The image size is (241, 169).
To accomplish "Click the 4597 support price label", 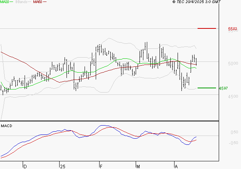I will point(223,88).
